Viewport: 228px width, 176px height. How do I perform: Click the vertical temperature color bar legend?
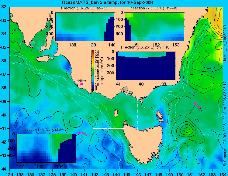pos(93,71)
